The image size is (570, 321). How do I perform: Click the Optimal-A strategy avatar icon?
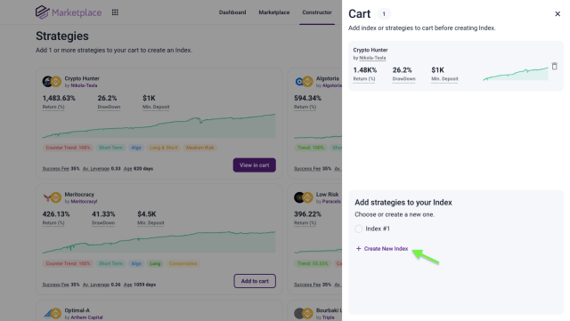pos(52,313)
